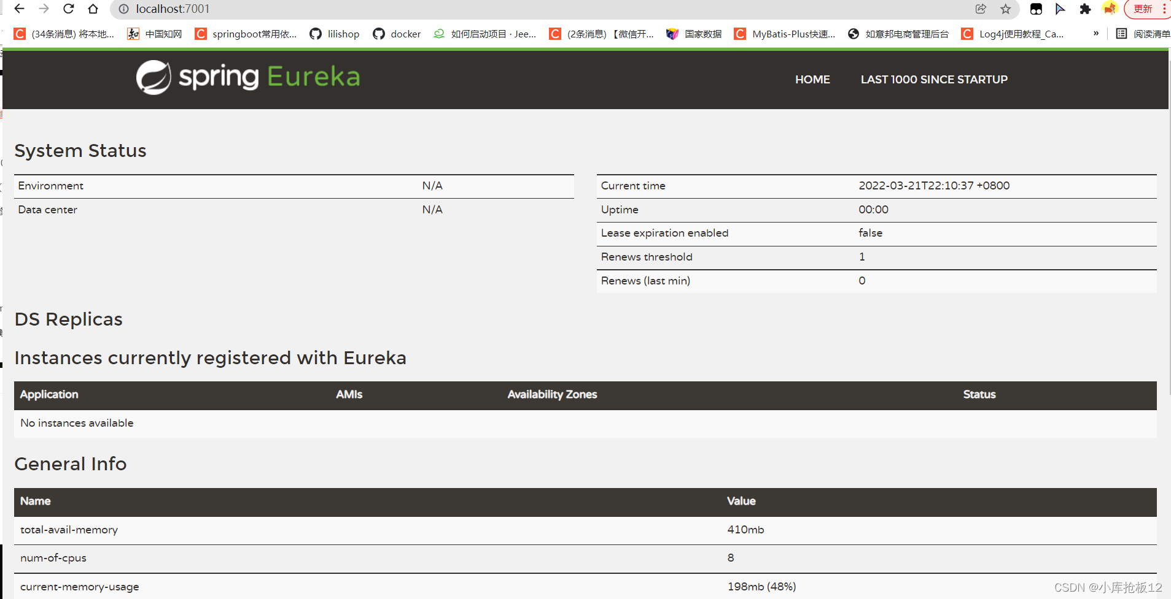This screenshot has height=599, width=1171.
Task: Click the play-arrow extension icon
Action: 1060,9
